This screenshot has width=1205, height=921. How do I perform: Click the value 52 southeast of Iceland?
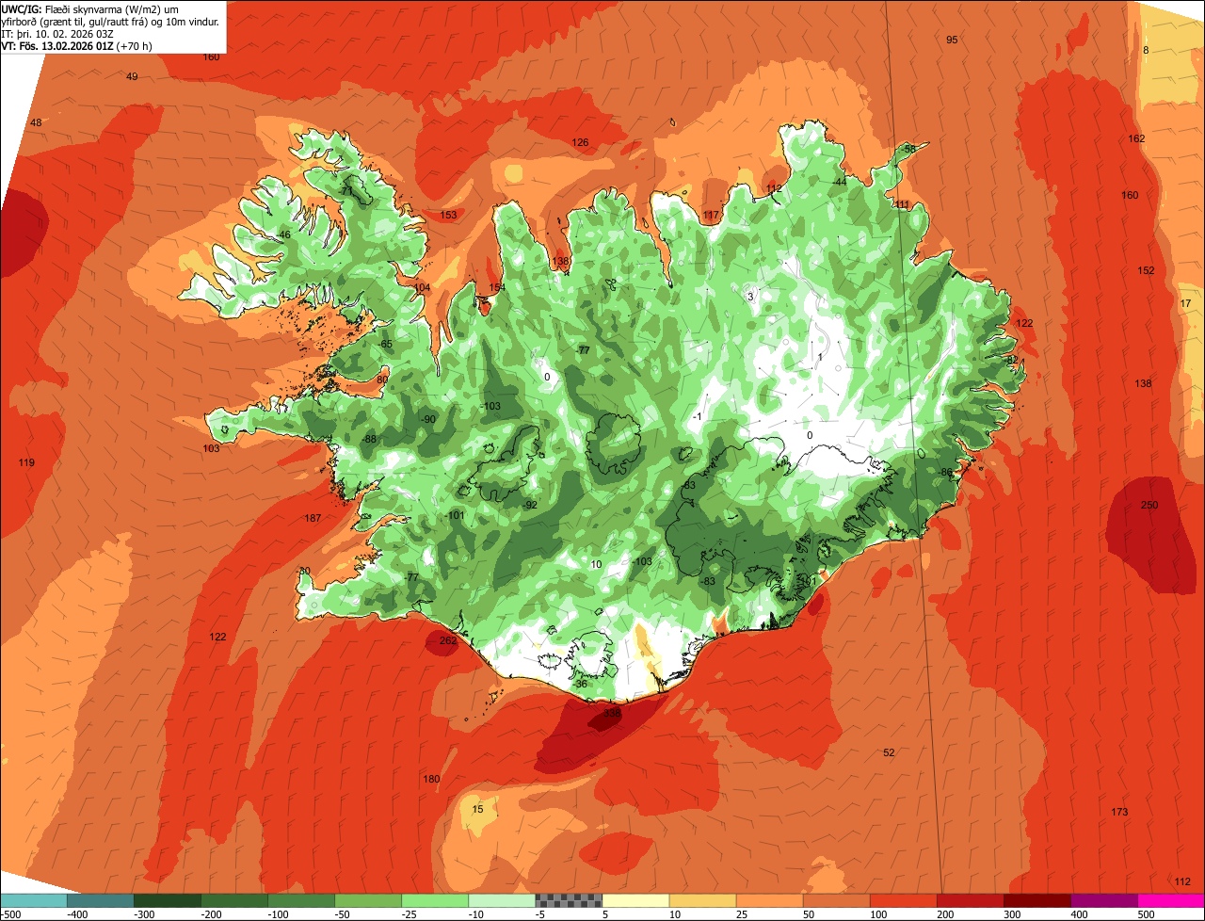(889, 752)
